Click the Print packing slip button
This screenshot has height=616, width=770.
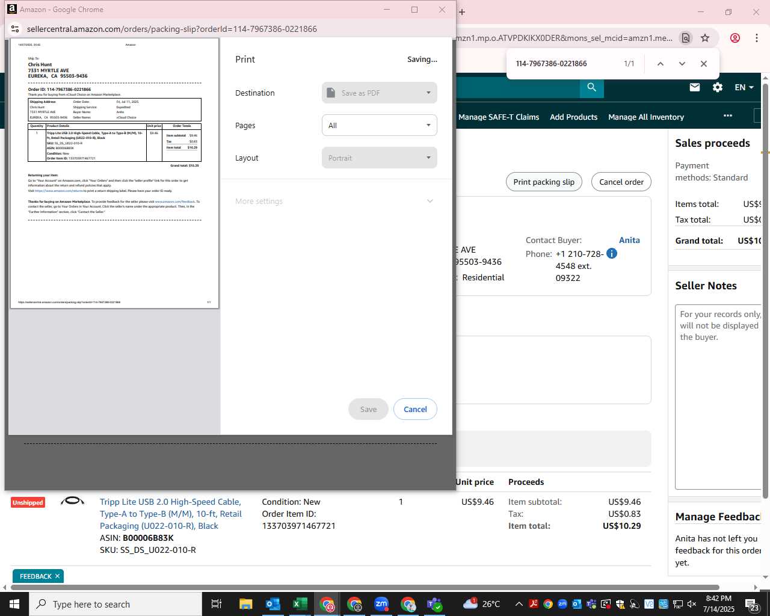coord(544,182)
